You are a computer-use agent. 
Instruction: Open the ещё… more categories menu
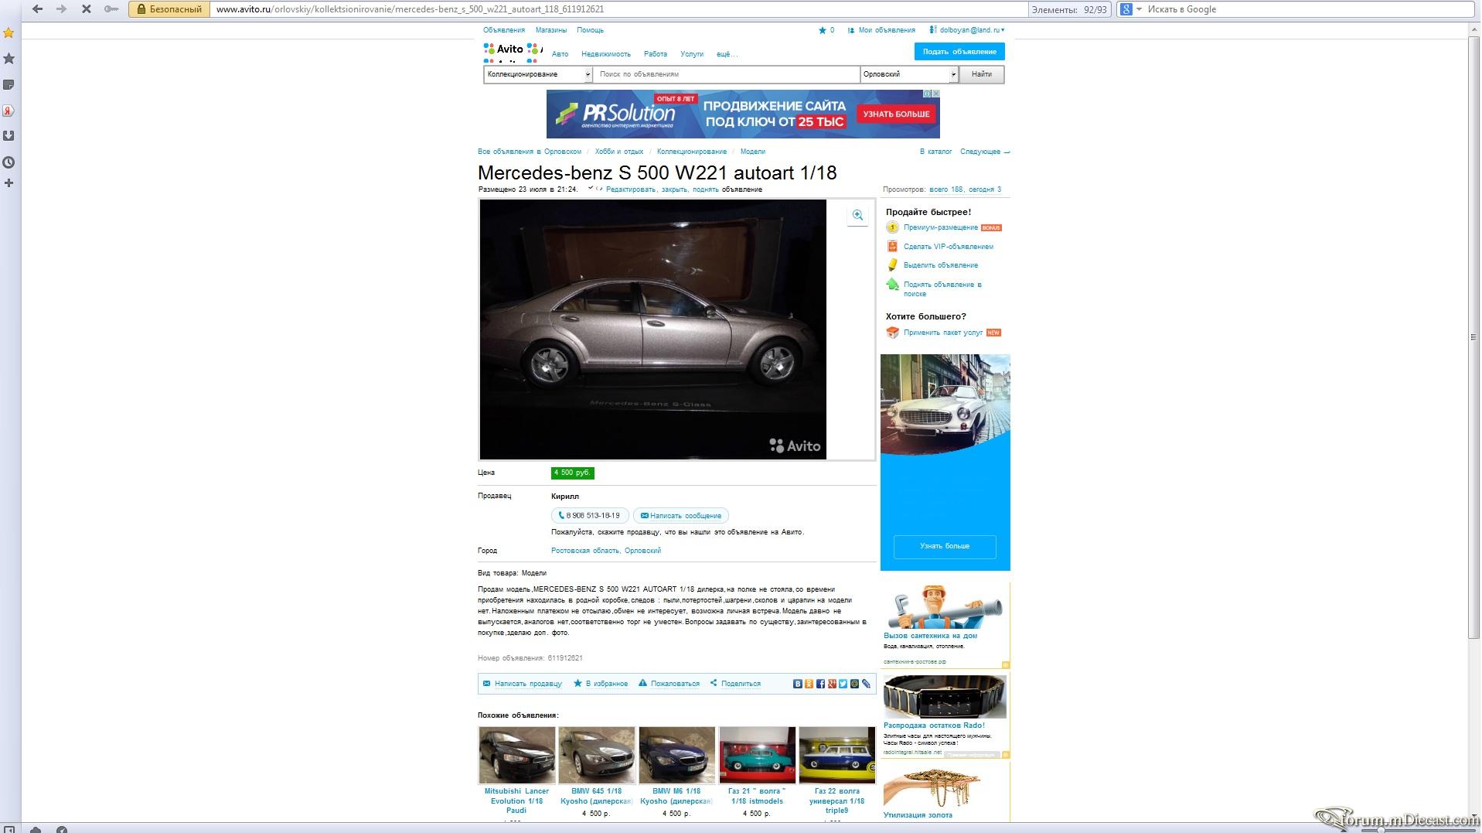(x=727, y=54)
